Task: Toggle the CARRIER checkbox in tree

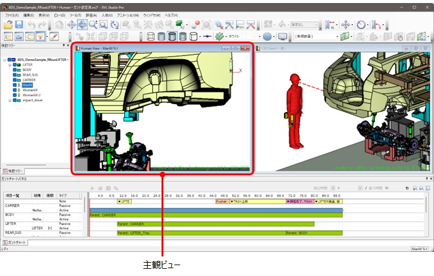Action: click(16, 80)
